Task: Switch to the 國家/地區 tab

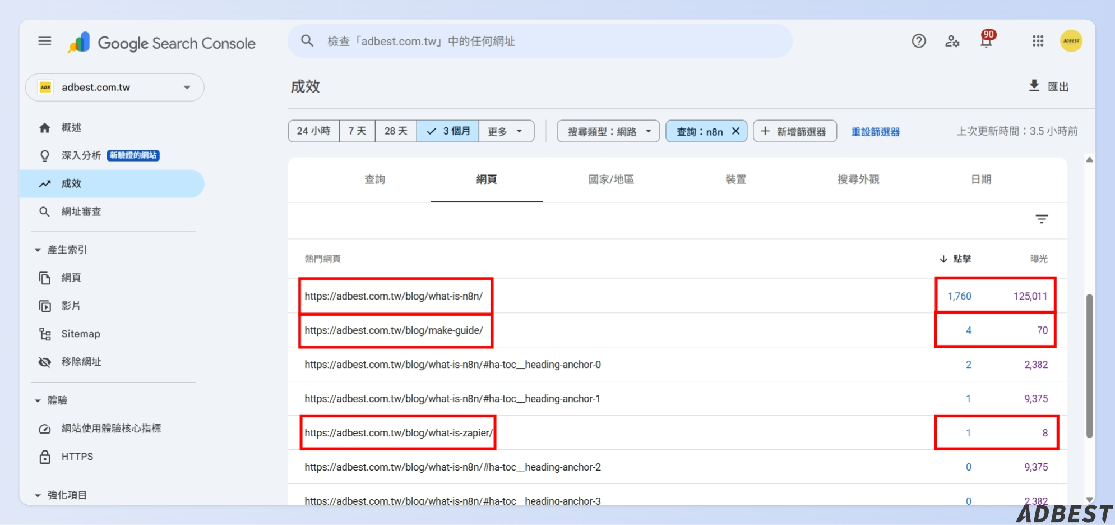Action: [610, 179]
